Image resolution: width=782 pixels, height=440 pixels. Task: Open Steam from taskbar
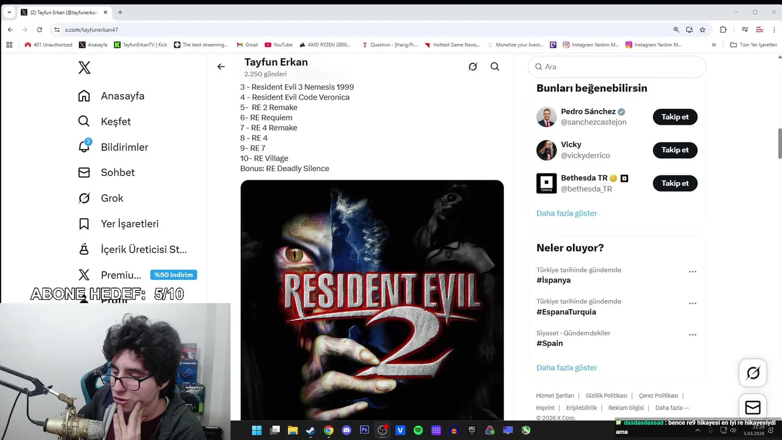[310, 430]
